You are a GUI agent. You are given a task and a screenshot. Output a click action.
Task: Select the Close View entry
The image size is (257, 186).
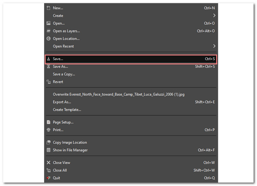131,162
